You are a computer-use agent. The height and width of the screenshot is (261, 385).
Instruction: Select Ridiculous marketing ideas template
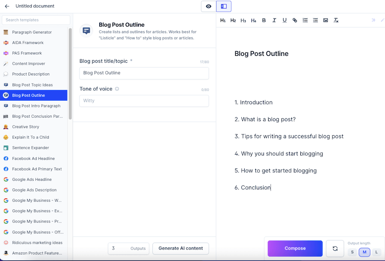[x=34, y=243]
